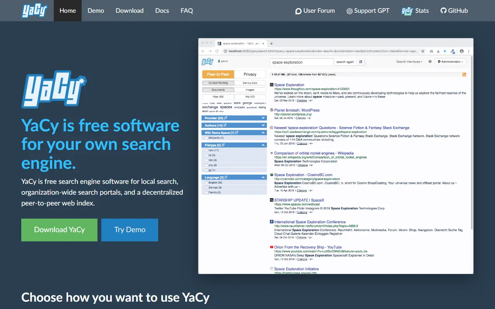This screenshot has width=495, height=309.
Task: Close the 'space exploration' tab in the screenshot
Action: 264,44
